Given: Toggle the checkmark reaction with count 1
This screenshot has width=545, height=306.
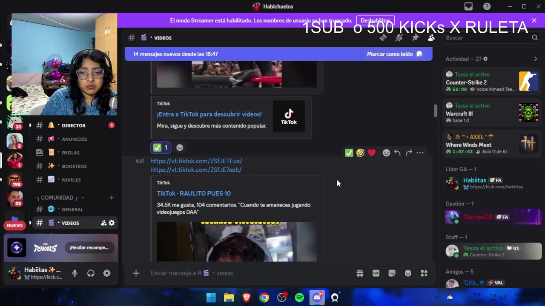Looking at the screenshot, I should (x=161, y=147).
